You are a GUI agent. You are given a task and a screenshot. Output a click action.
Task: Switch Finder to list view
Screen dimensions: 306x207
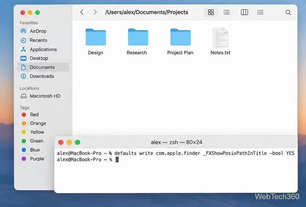[226, 12]
